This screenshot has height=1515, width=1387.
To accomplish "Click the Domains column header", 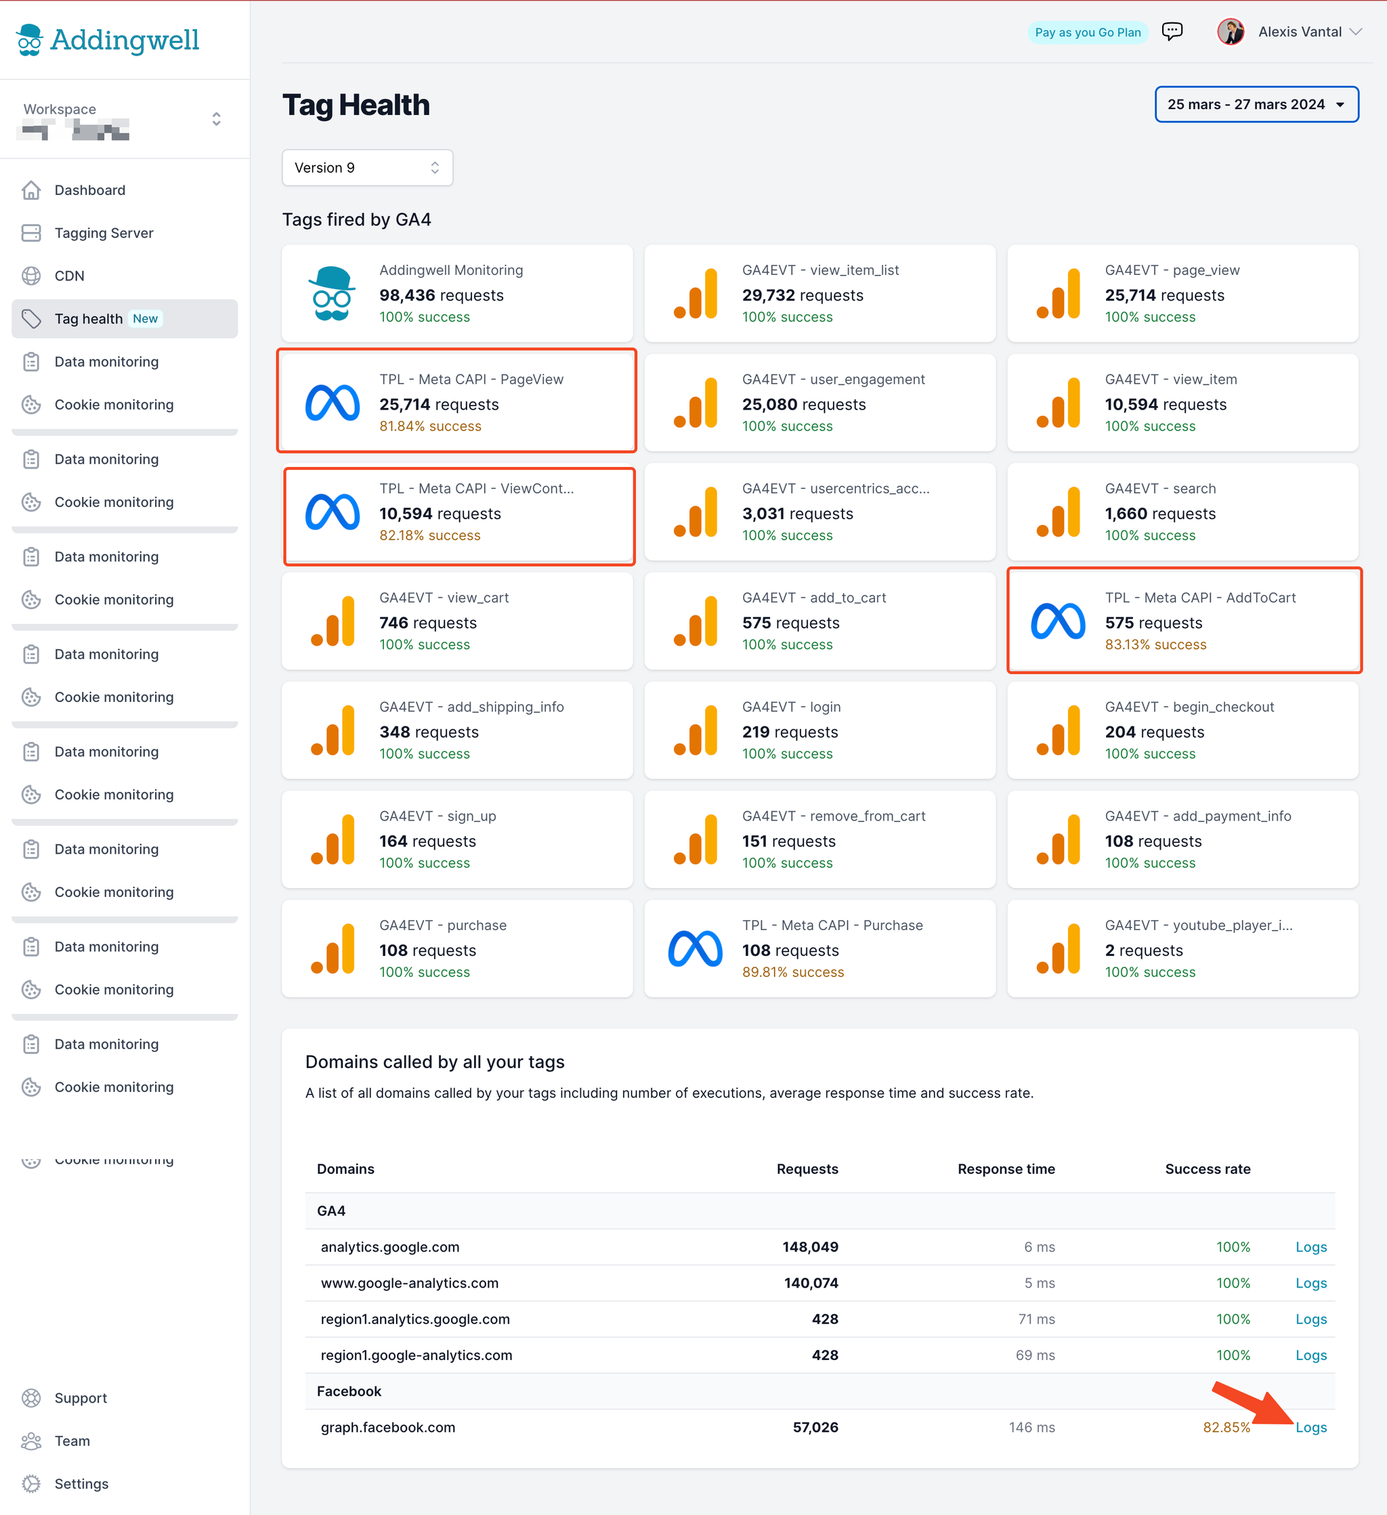I will pyautogui.click(x=345, y=1168).
